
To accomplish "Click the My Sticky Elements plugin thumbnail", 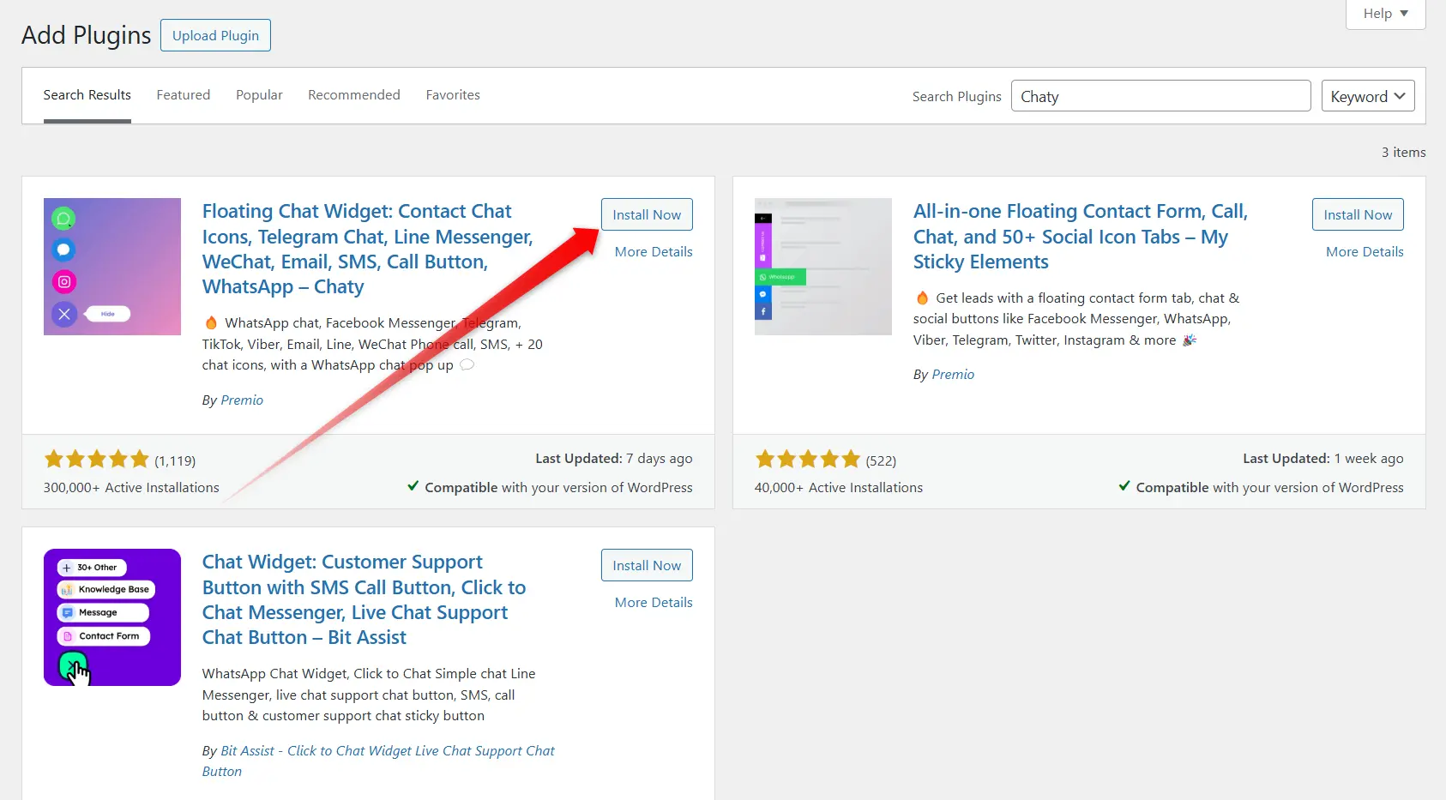I will [x=822, y=267].
